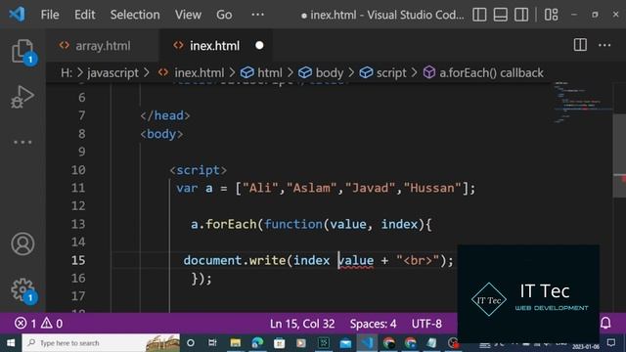Open Windows Action Center notifications
This screenshot has width=626, height=352.
610,343
